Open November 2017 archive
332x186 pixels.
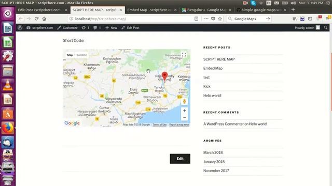(216, 171)
